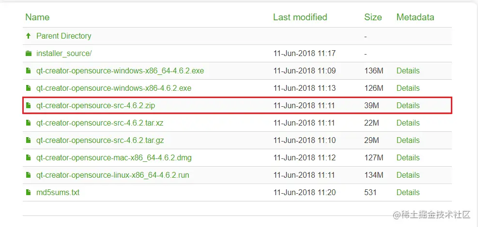The image size is (478, 227).
Task: Open Details for src-4.6.2.tar.xz
Action: 408,123
